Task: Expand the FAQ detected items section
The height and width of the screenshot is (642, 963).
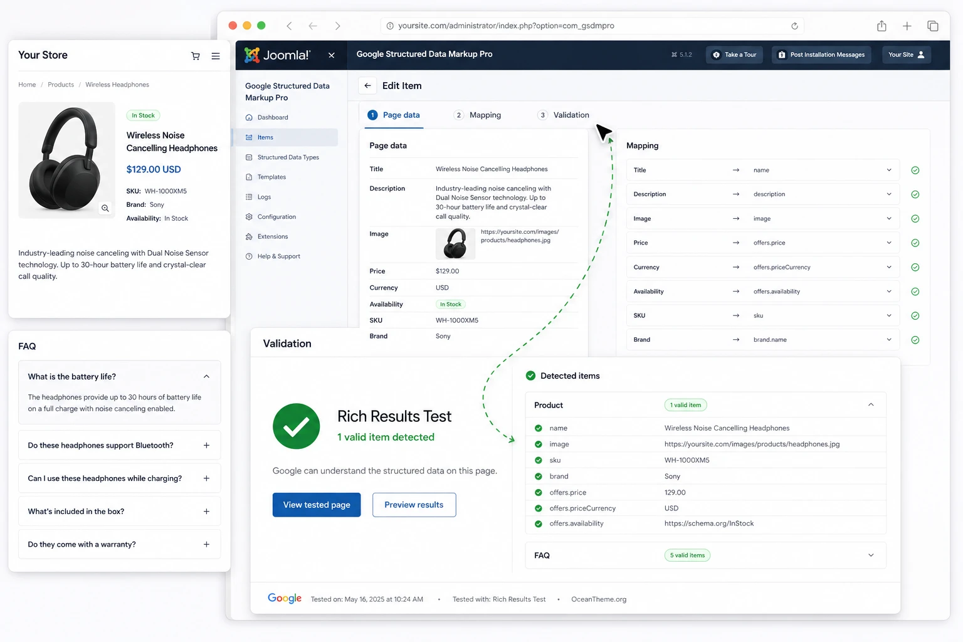Action: pos(871,555)
